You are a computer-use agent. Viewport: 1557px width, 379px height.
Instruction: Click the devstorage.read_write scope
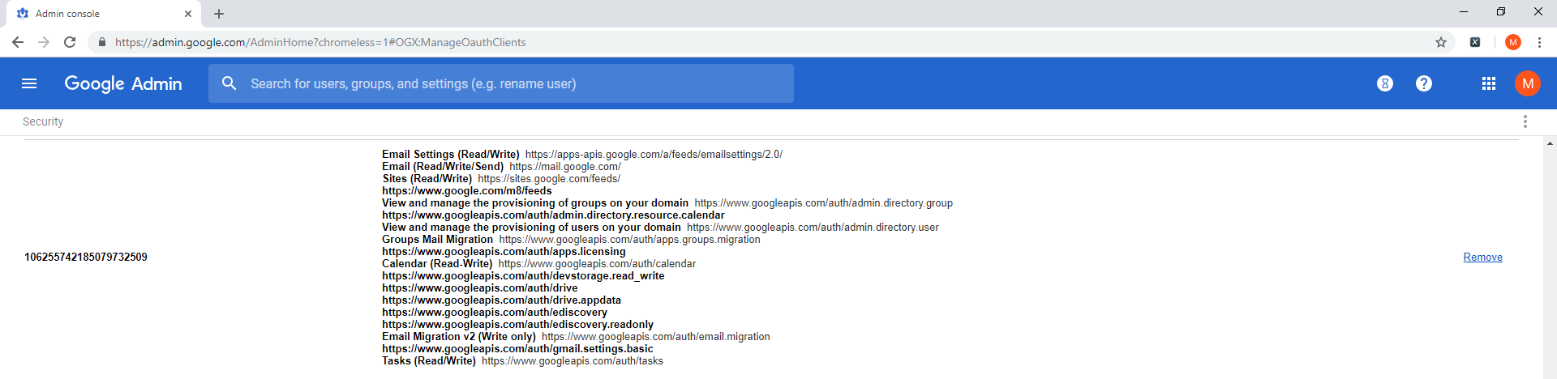(523, 276)
